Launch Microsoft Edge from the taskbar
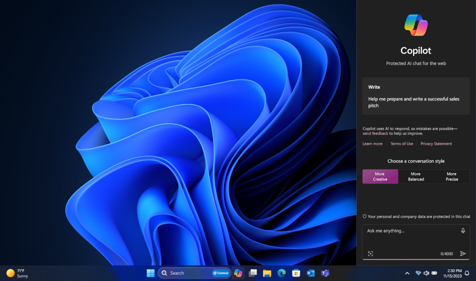 282,273
